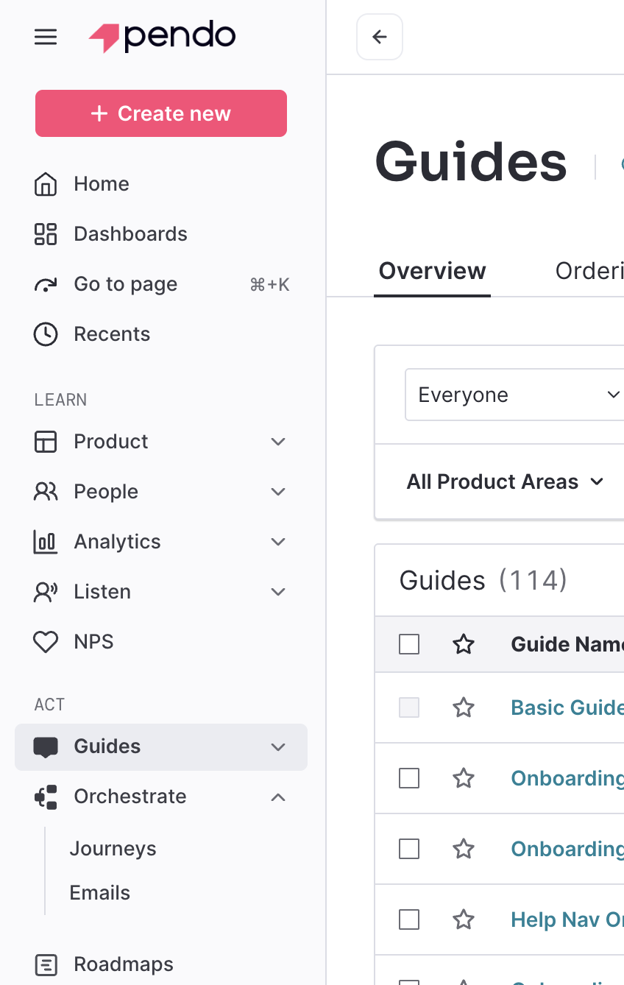Open the All Product Areas dropdown
Viewport: 624px width, 985px height.
(x=505, y=482)
